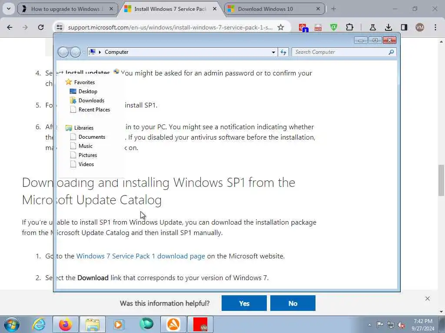Click Computer in Explorer address path

pyautogui.click(x=116, y=52)
